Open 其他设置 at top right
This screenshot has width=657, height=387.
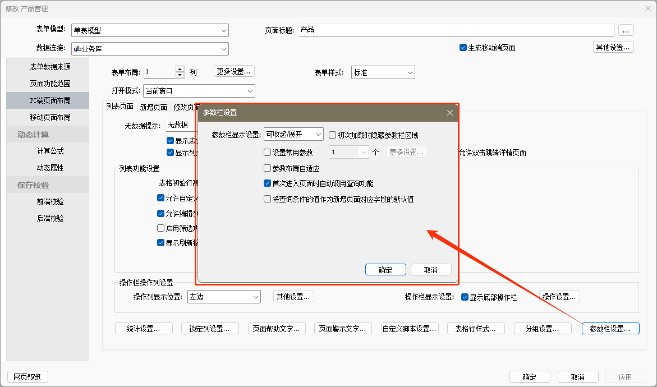coord(613,47)
